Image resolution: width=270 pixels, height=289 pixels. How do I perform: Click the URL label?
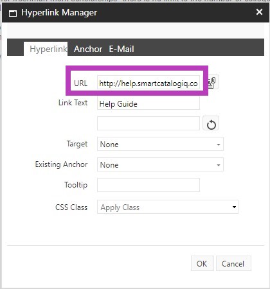(x=80, y=83)
